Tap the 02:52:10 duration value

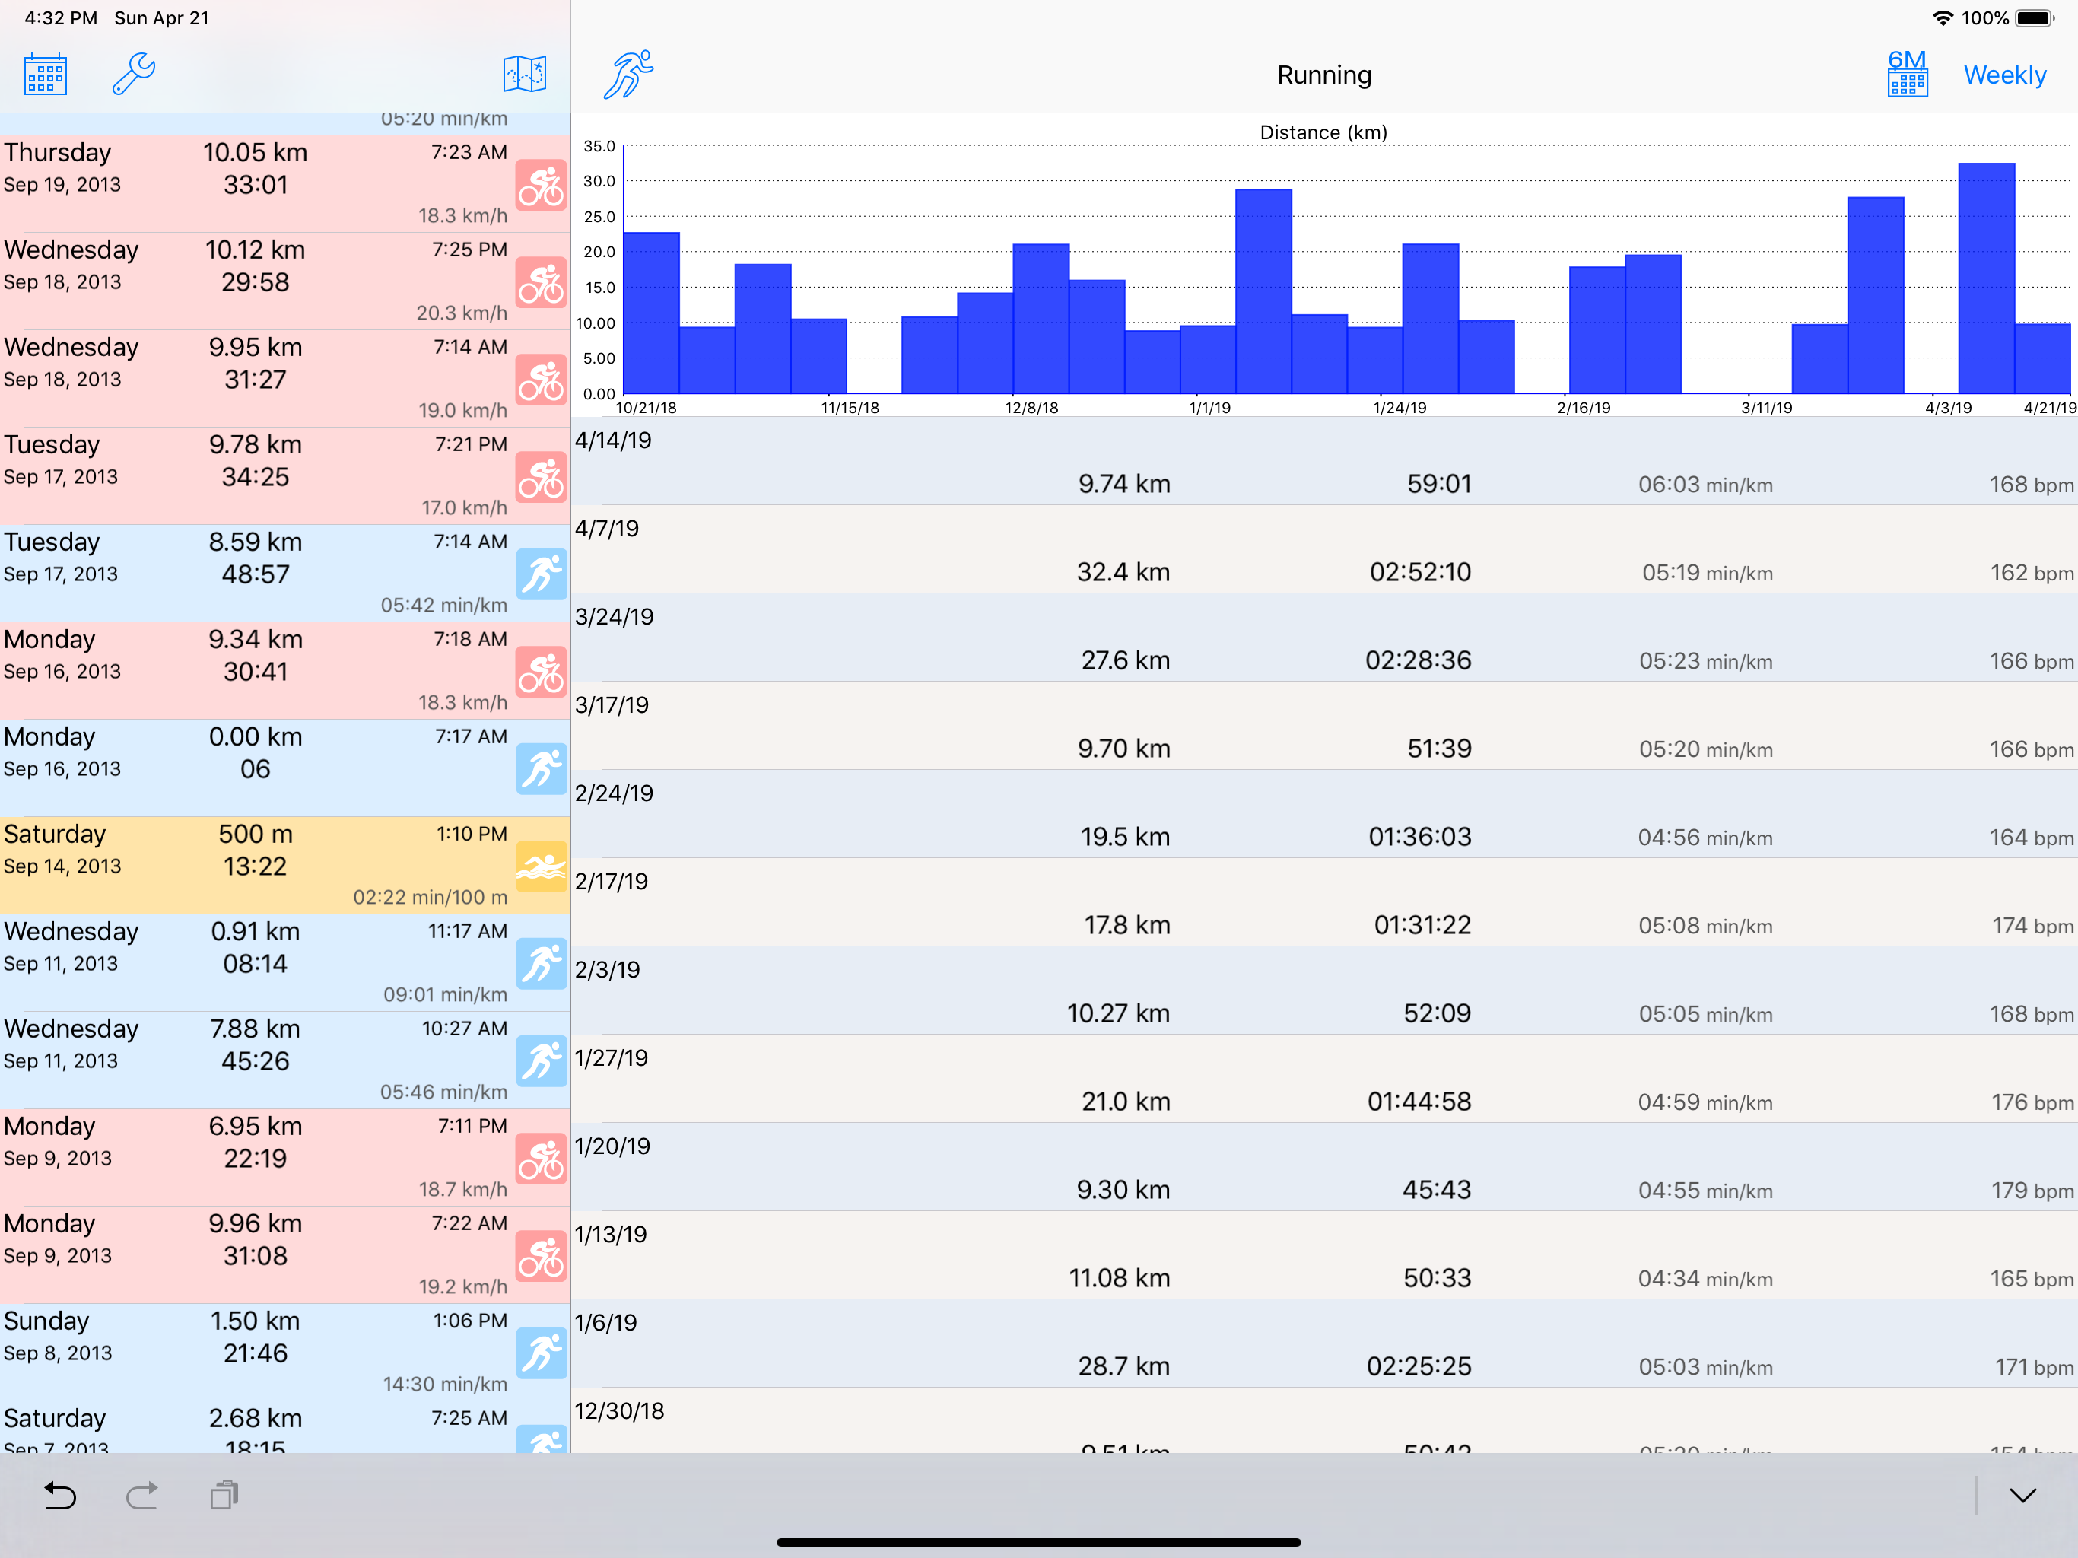coord(1420,572)
